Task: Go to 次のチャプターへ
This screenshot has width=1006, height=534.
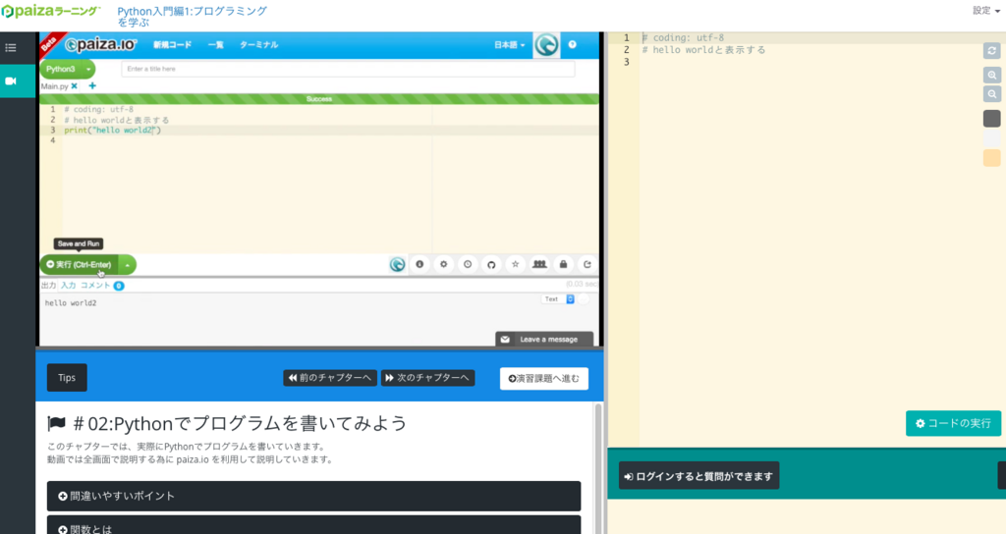Action: coord(427,378)
